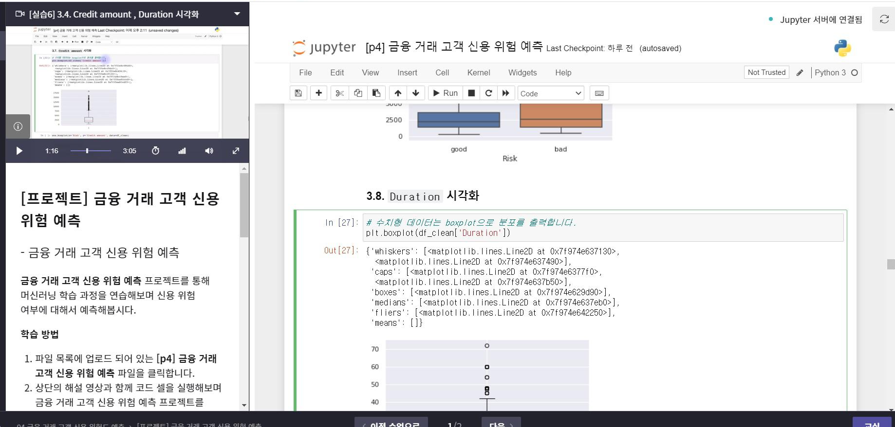Click the notebook vertical scrollbar thumb
This screenshot has height=427, width=895.
[x=891, y=264]
